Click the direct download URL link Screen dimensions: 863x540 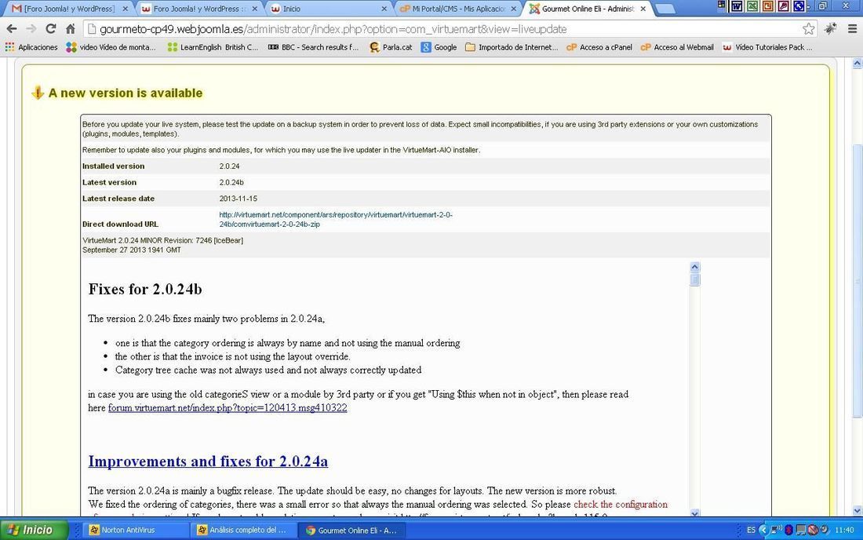click(336, 220)
